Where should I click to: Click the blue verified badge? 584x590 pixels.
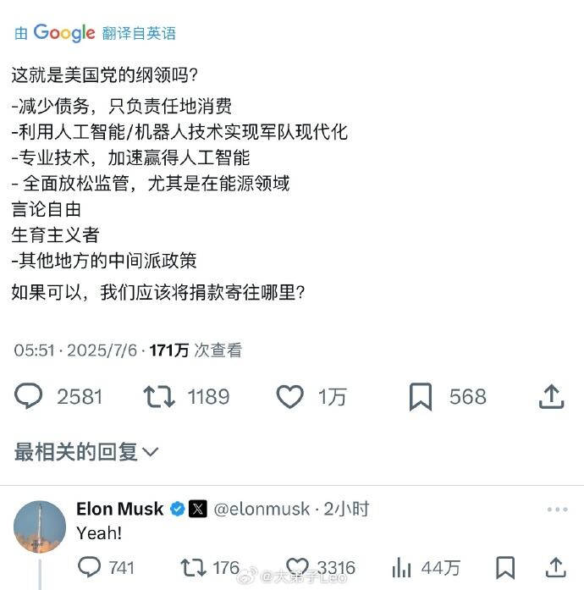click(x=178, y=509)
